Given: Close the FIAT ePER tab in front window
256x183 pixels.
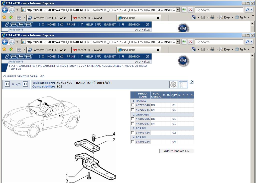Looking at the screenshot, I should 158,50.
